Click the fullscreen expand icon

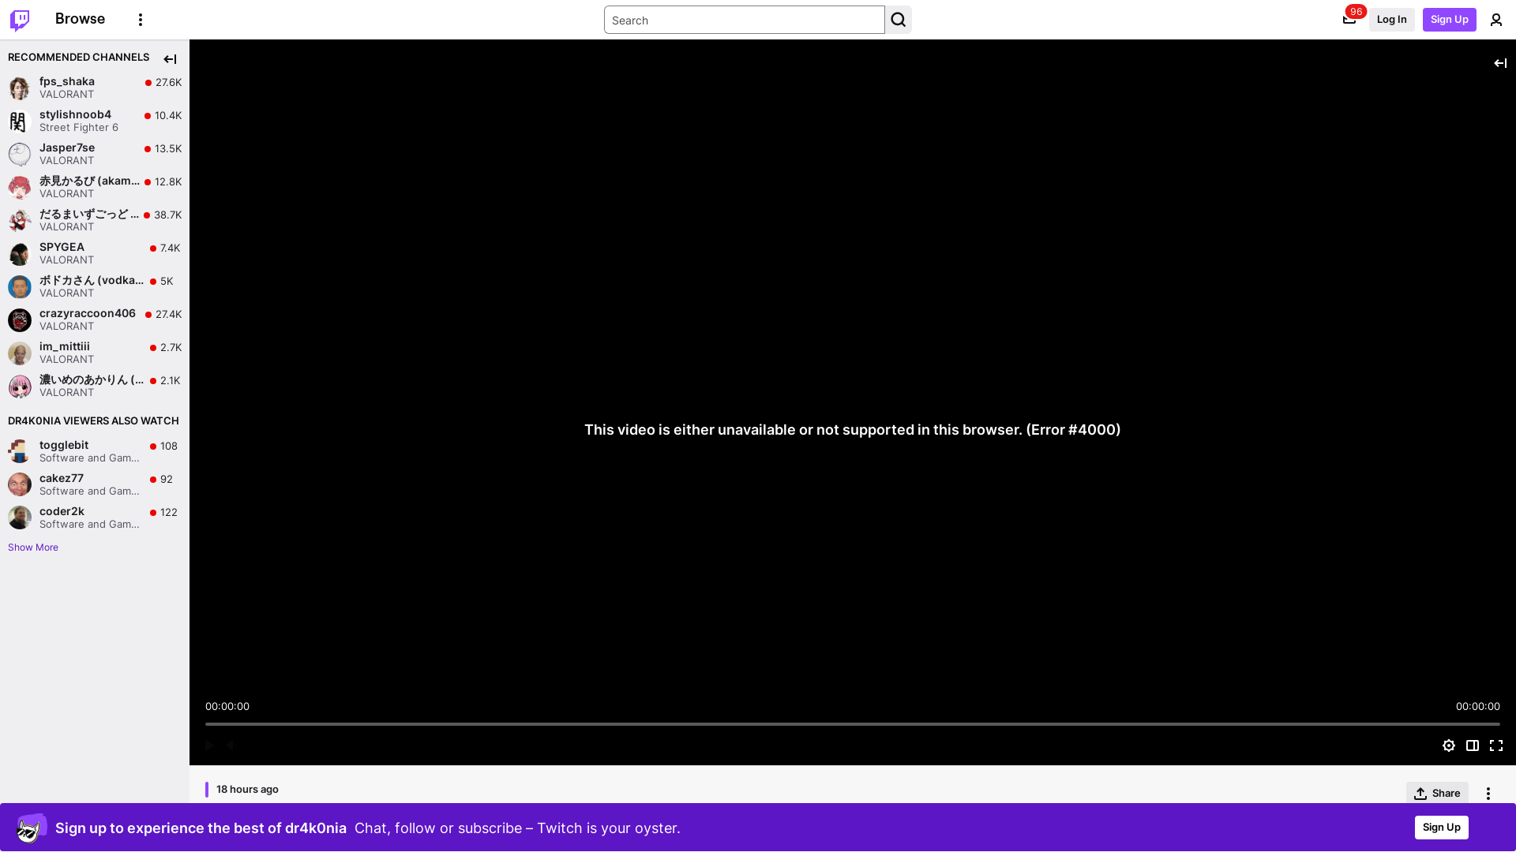point(1496,745)
